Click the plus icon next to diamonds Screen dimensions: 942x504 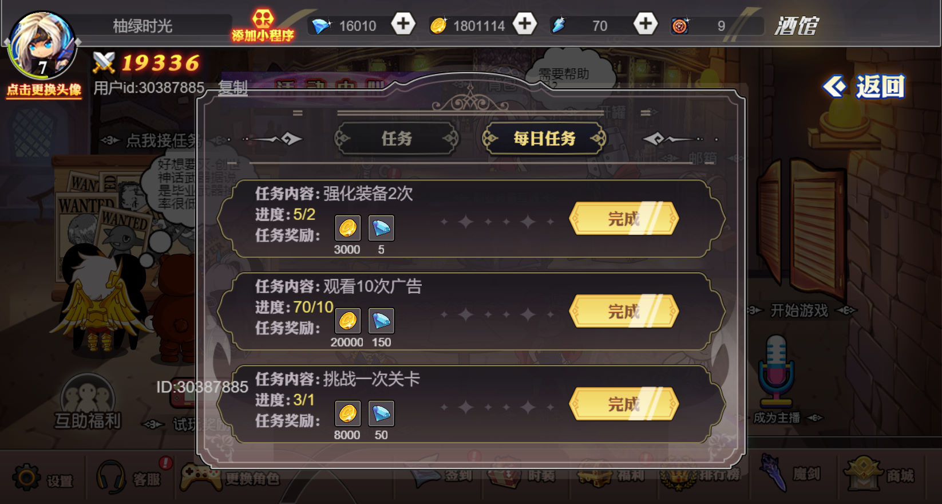point(403,24)
